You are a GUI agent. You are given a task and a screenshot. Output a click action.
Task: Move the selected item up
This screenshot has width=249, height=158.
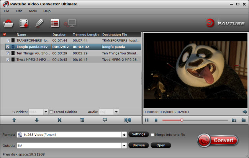tap(14, 120)
